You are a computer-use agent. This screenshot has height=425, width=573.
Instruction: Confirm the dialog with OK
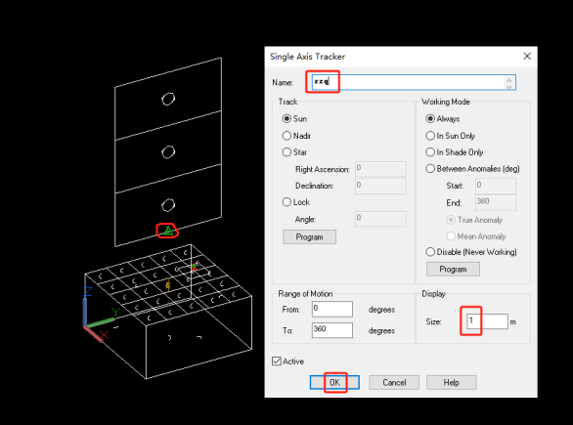(x=334, y=382)
